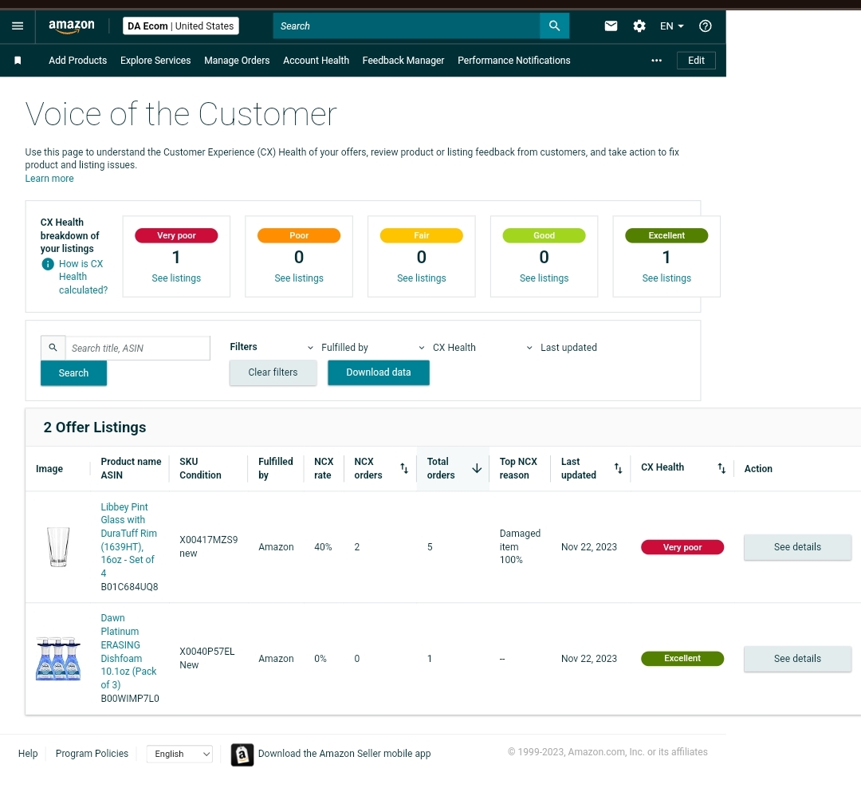Viewport: 861px width, 792px height.
Task: Sort by Last updated arrows icon
Action: (x=618, y=468)
